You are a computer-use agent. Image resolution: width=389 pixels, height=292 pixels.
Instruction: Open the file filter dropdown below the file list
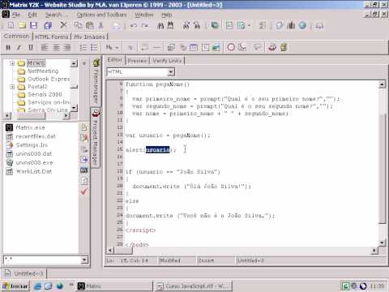coord(84,260)
